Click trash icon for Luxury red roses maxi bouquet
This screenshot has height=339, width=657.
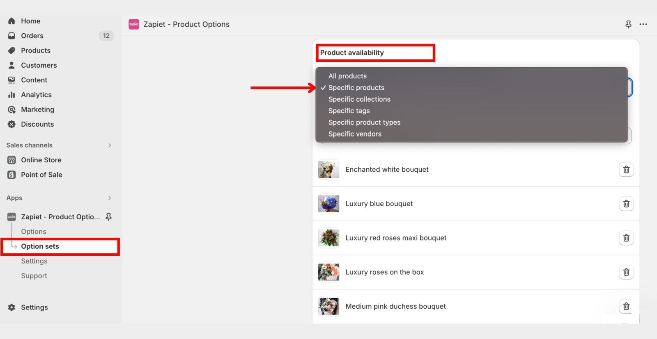point(626,238)
